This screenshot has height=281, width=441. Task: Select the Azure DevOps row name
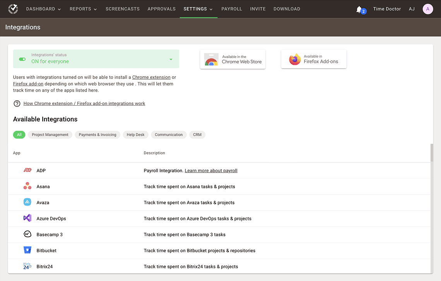(51, 219)
